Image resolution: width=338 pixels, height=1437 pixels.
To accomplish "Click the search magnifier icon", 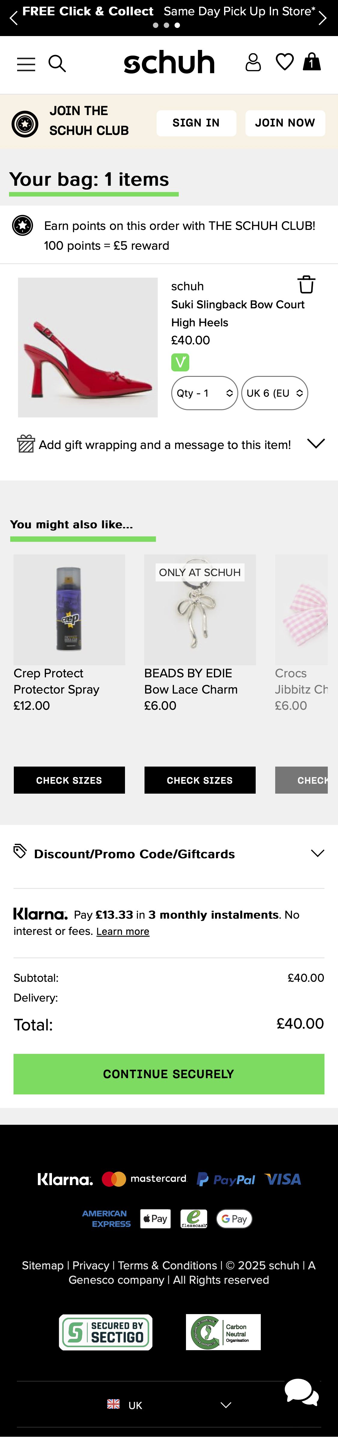I will [x=57, y=64].
